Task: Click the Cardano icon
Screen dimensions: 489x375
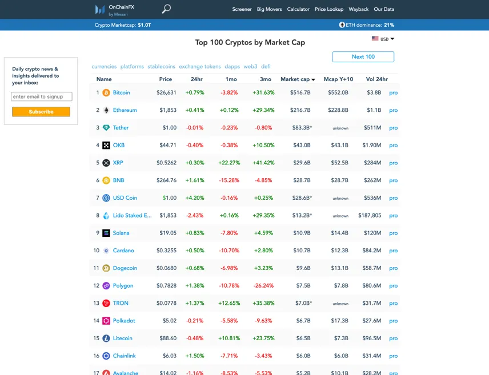Action: click(x=106, y=251)
